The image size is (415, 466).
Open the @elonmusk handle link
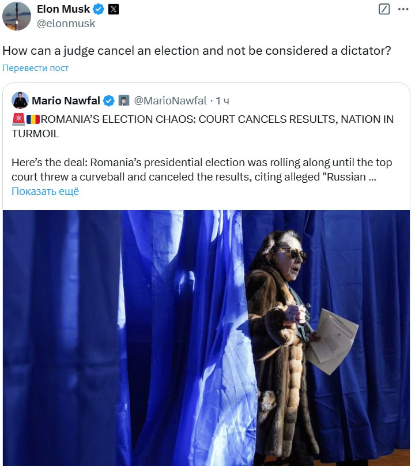(x=66, y=24)
